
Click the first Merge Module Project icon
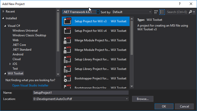(67, 40)
